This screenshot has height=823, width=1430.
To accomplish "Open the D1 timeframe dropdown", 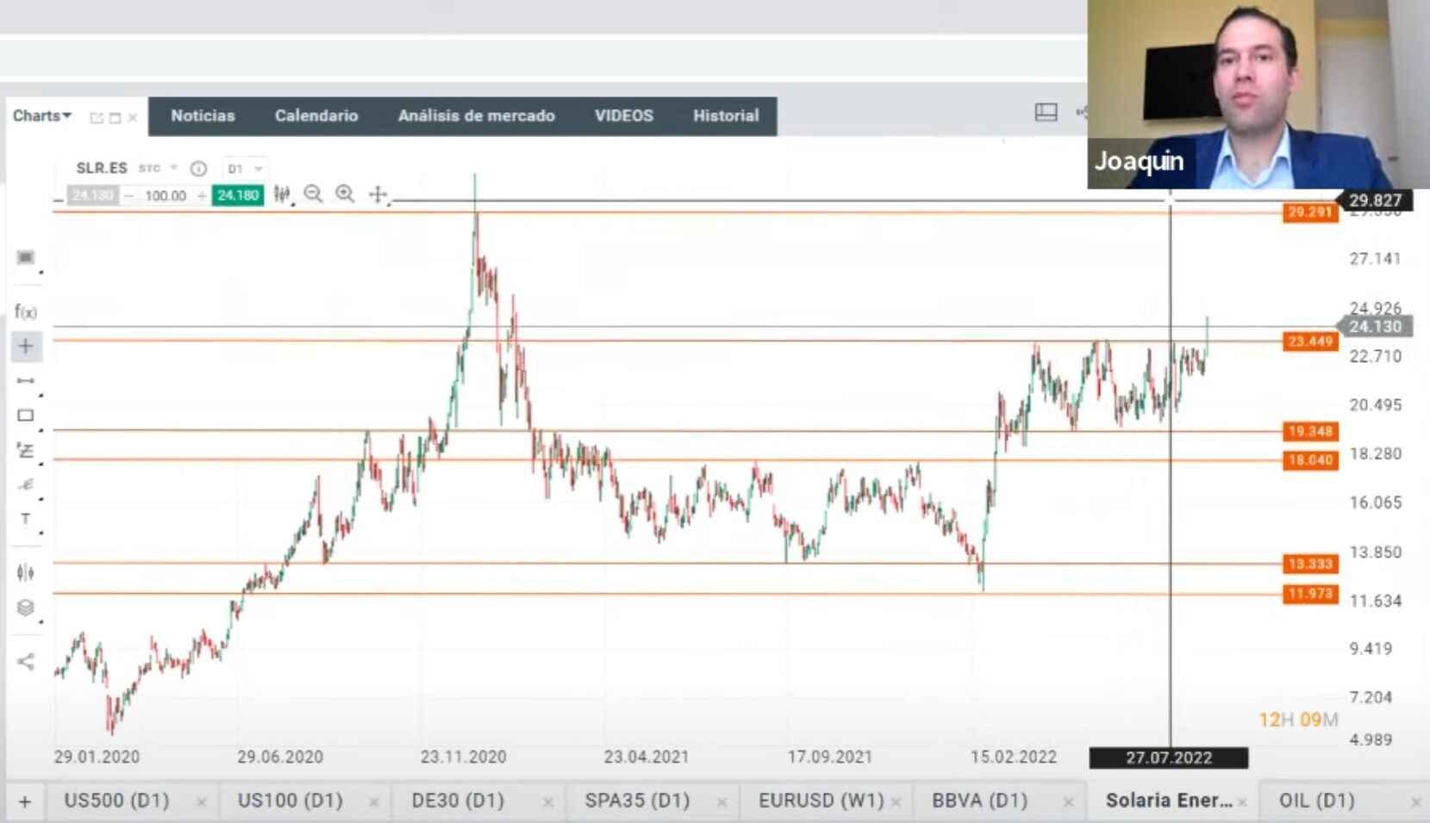I will point(245,169).
